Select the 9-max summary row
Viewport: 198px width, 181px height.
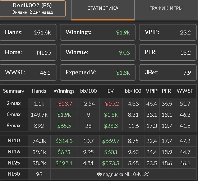98,126
